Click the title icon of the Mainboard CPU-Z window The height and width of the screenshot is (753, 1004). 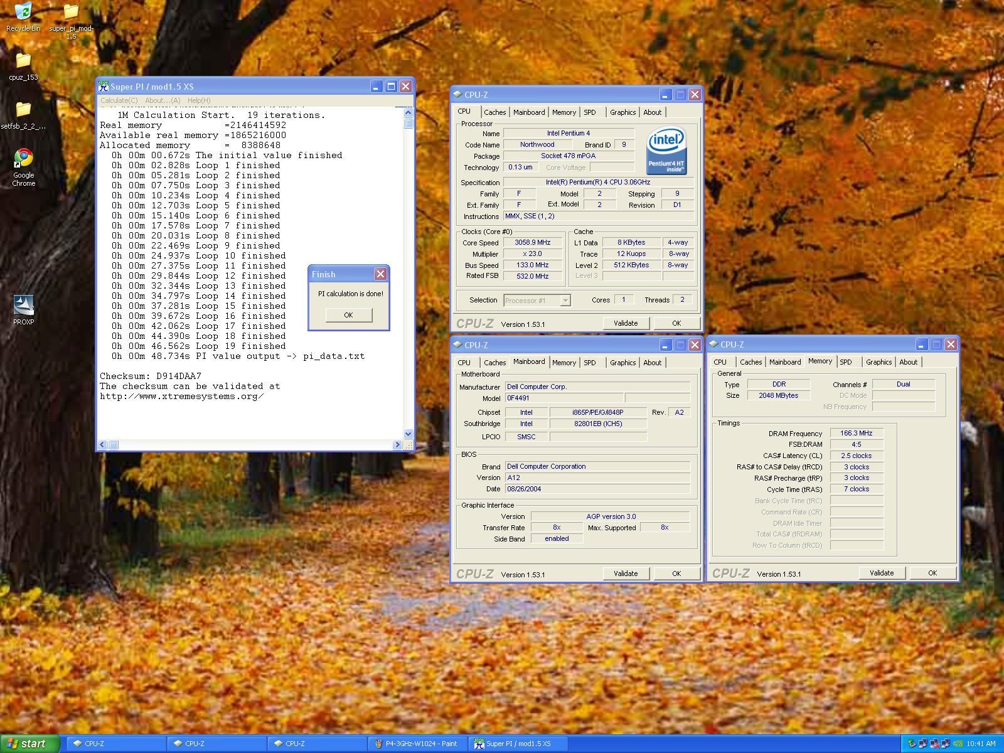457,345
